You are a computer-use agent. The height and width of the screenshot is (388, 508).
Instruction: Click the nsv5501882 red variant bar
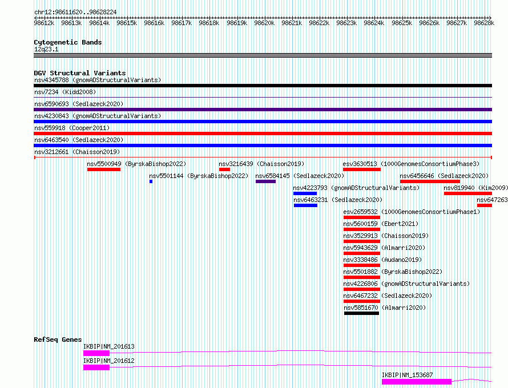362,277
